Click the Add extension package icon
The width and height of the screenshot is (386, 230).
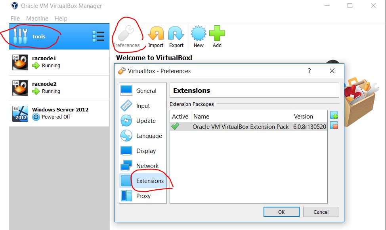334,115
